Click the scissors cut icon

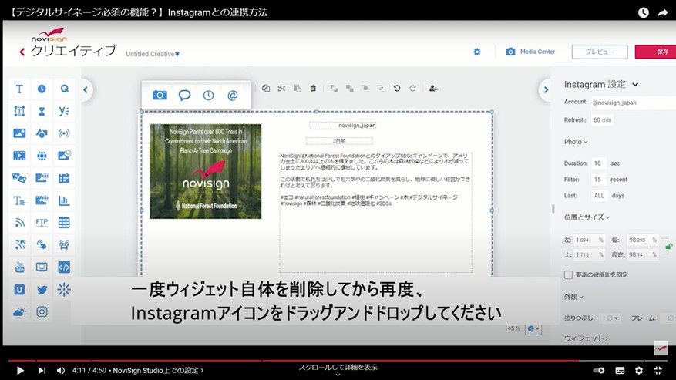click(281, 88)
